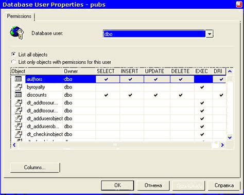
Task: Click the Отмена cancel button
Action: point(153,185)
